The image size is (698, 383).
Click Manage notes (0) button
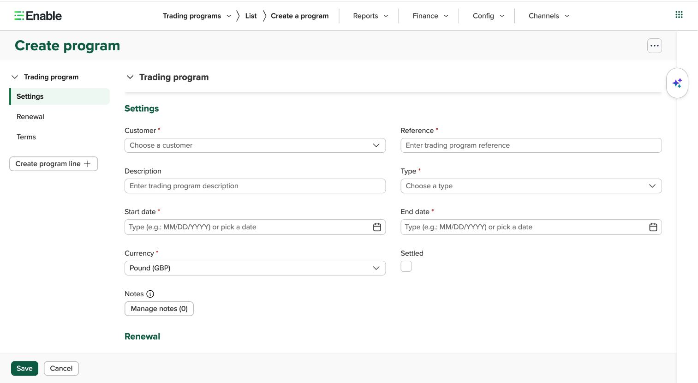159,309
